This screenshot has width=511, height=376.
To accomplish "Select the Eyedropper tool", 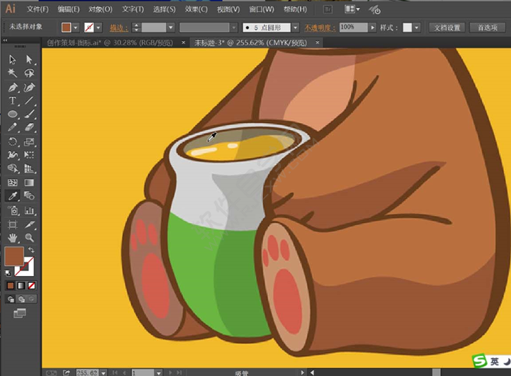I will pyautogui.click(x=13, y=196).
